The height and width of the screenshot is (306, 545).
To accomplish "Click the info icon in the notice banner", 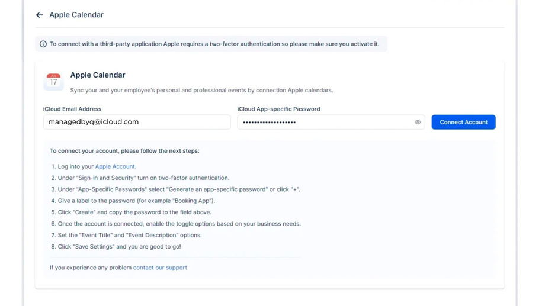I will coord(43,44).
